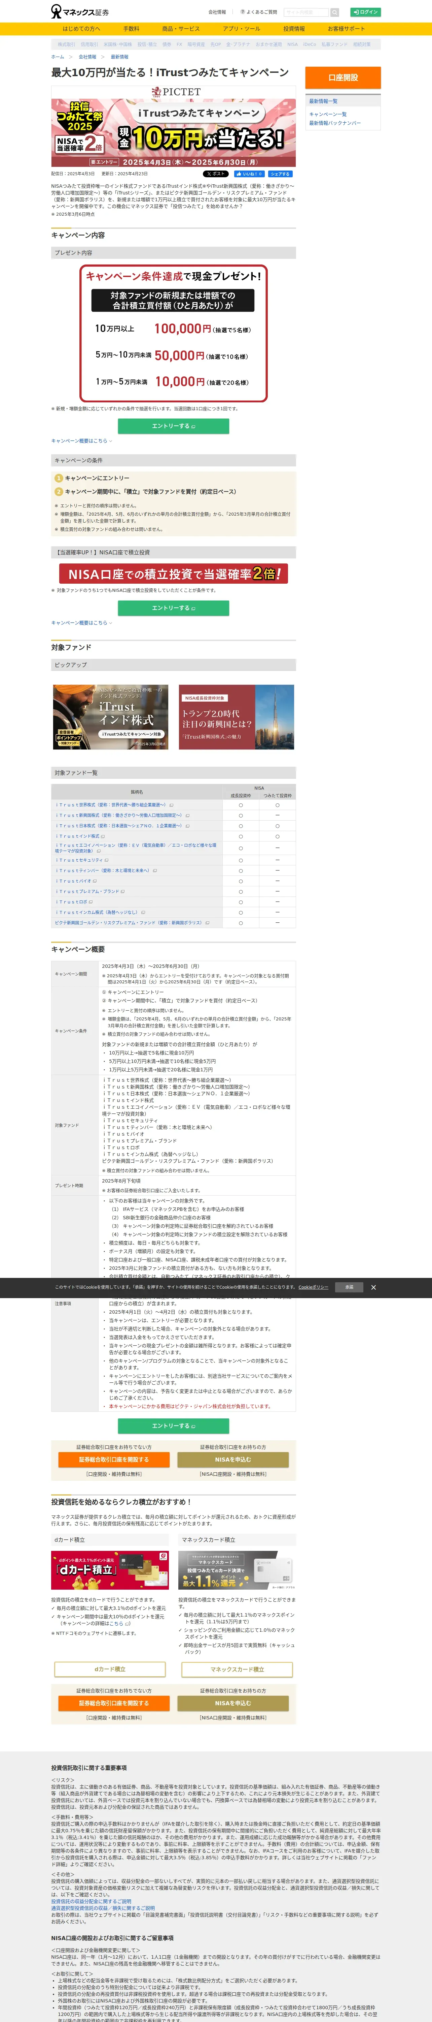
Task: Open 投資信託の収益分配金に関するご説明 link
Action: coord(91,1902)
